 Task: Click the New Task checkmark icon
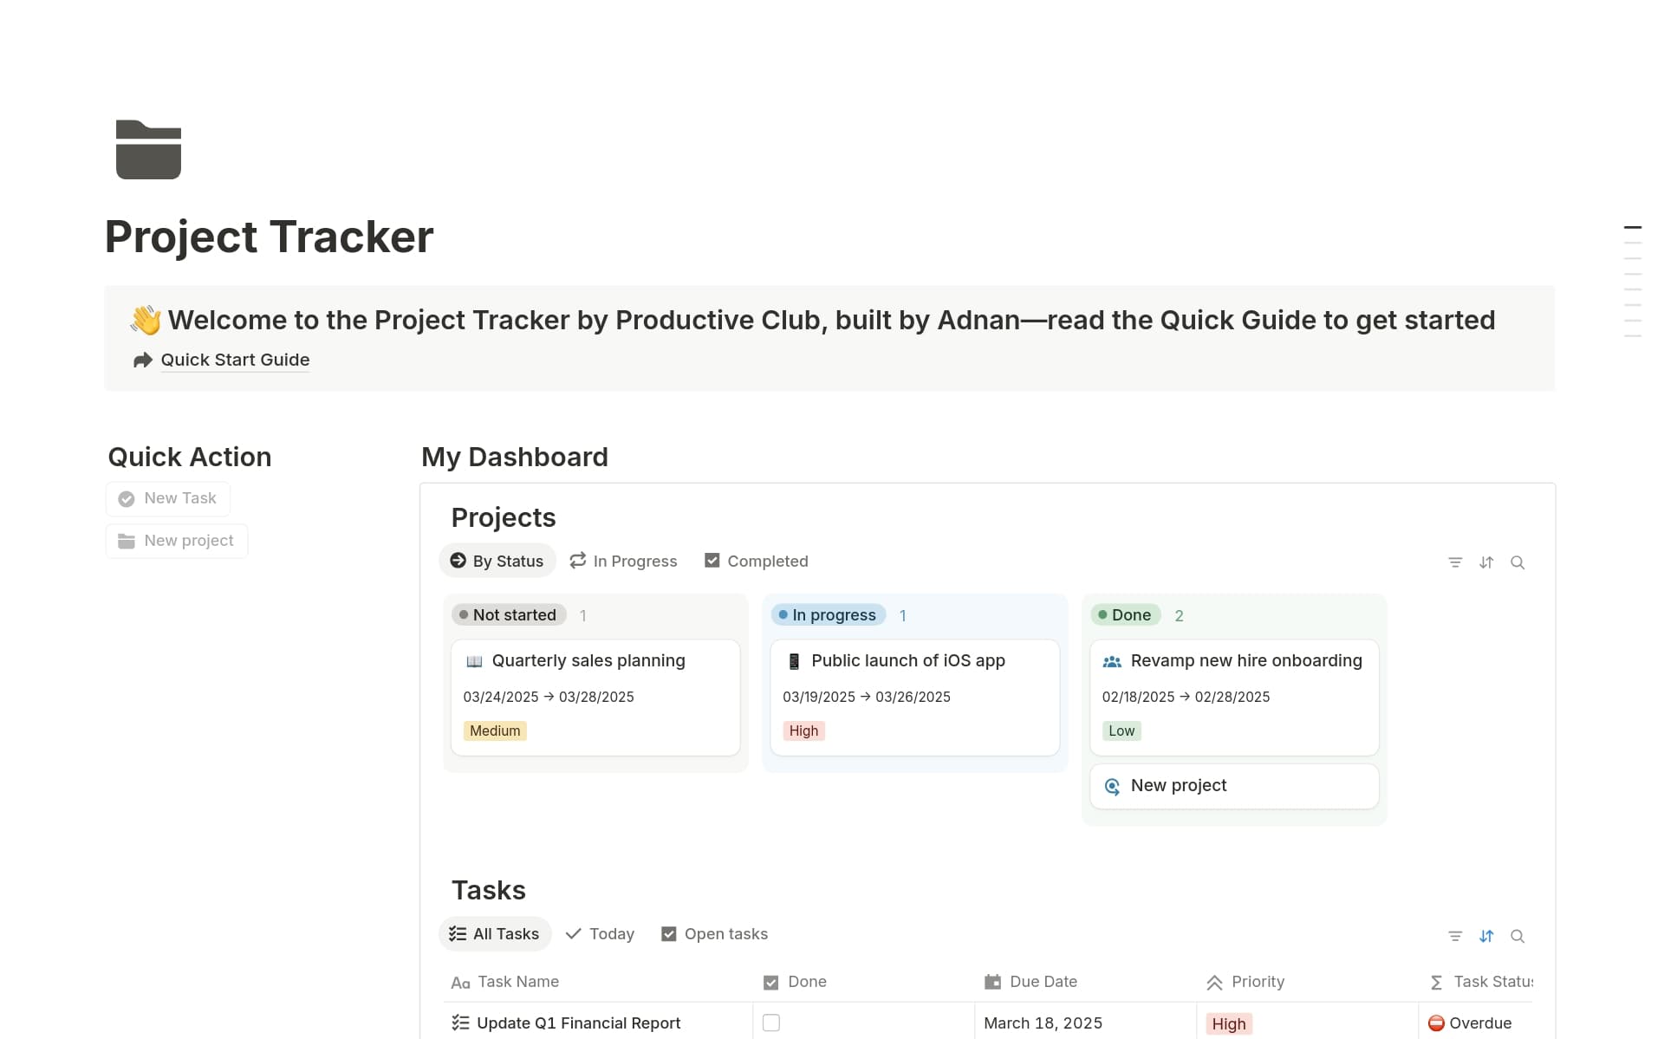pos(127,498)
